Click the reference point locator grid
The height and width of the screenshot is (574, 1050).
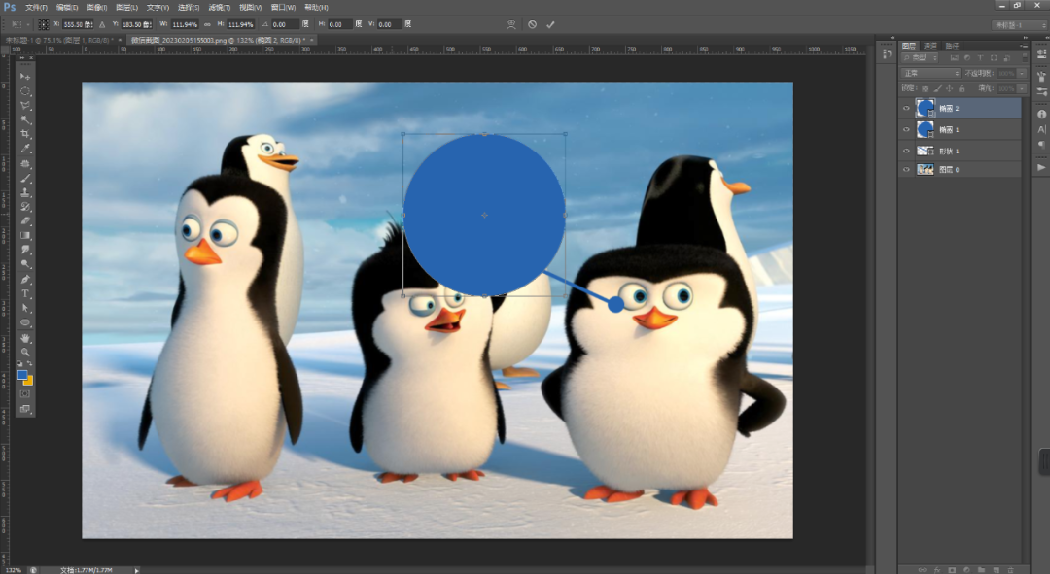pos(43,24)
